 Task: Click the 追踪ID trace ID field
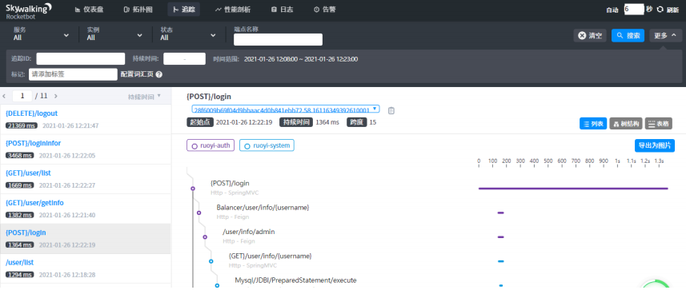81,58
